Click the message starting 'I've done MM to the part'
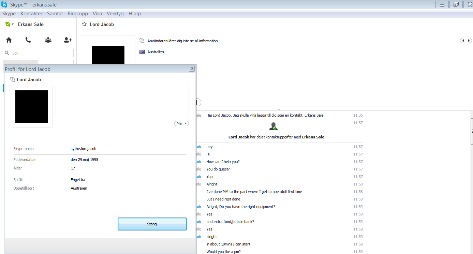The width and height of the screenshot is (473, 254). pyautogui.click(x=254, y=192)
